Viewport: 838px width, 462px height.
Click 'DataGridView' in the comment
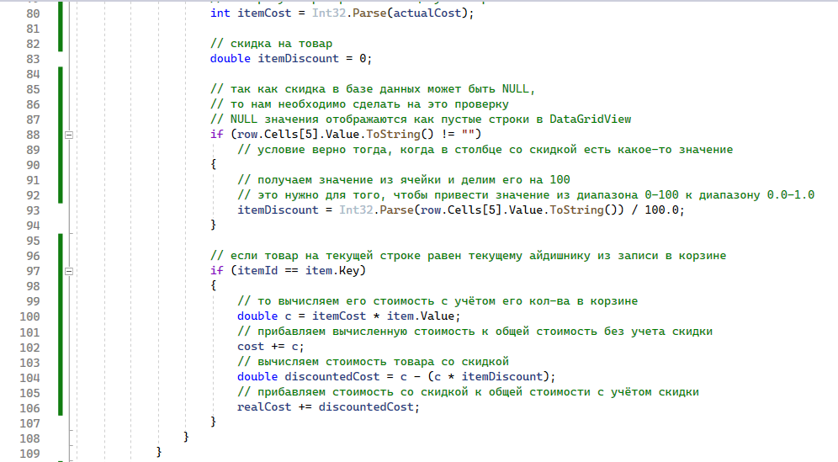590,119
